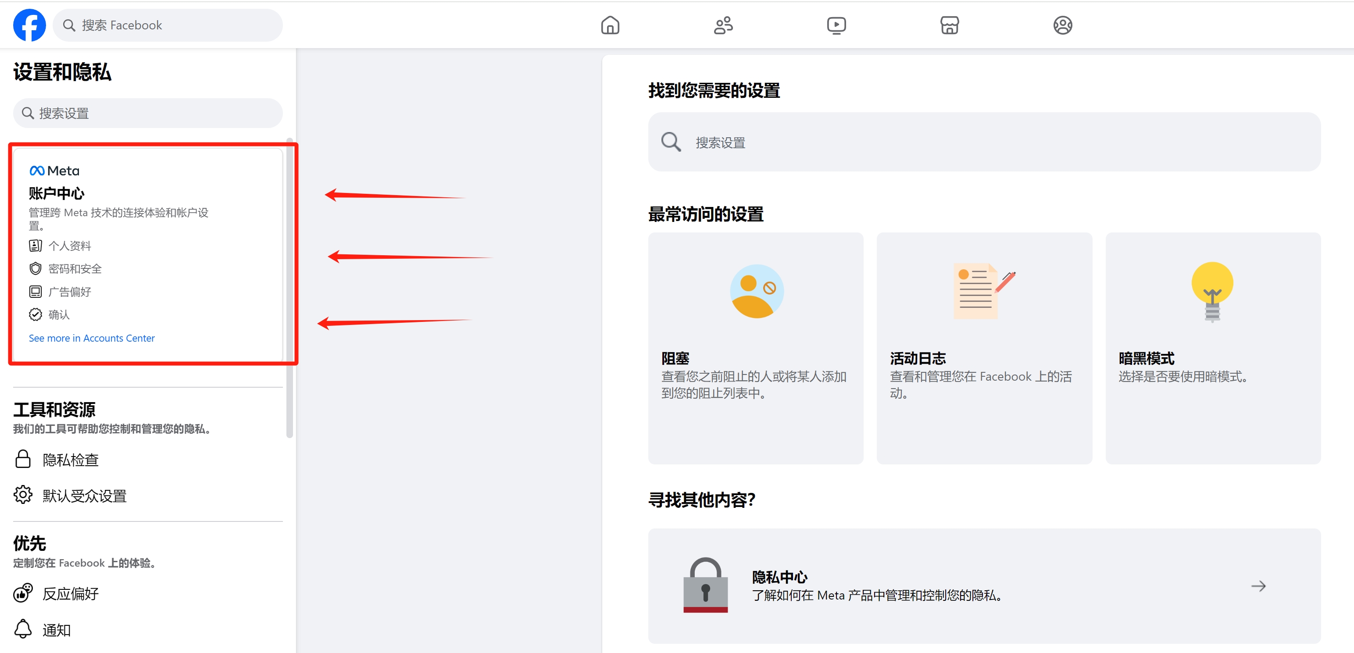Screen dimensions: 1354x653
Task: Click the lightbulb illustration in 暗黑模式 card
Action: tap(1212, 292)
